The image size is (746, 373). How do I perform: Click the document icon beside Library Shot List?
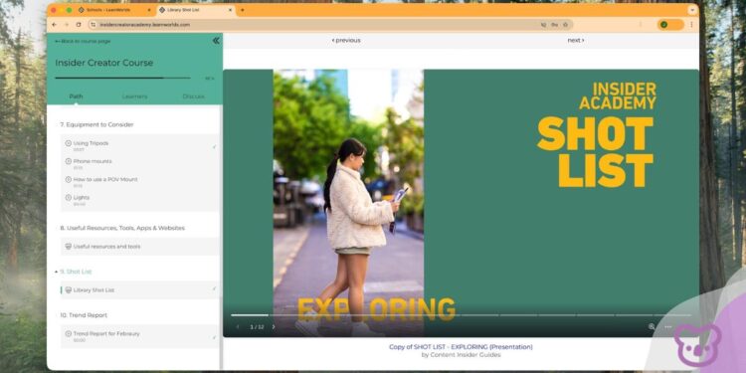click(x=68, y=289)
